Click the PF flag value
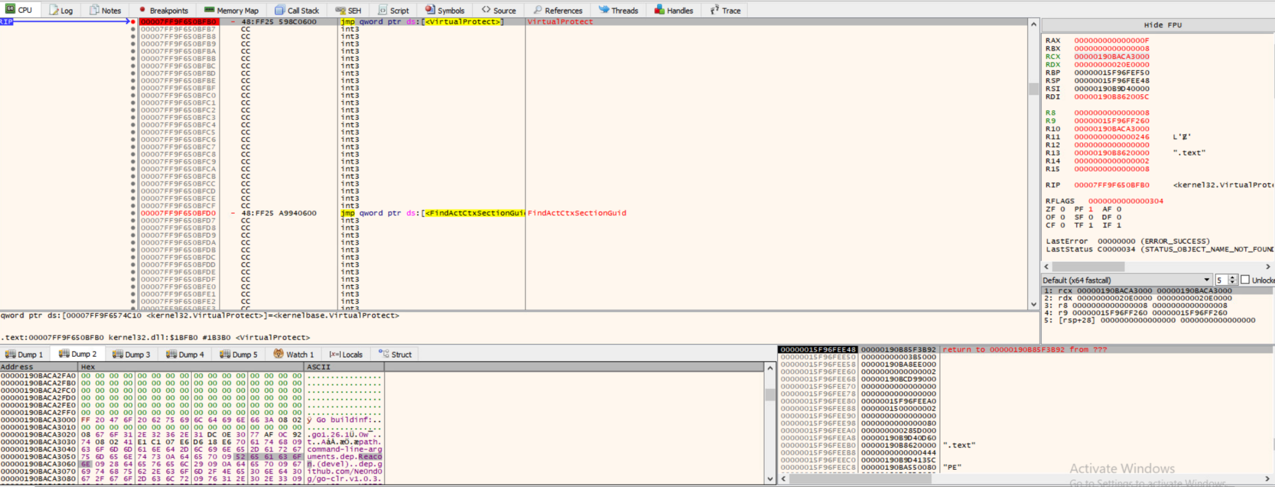Viewport: 1275px width, 487px height. [1091, 209]
